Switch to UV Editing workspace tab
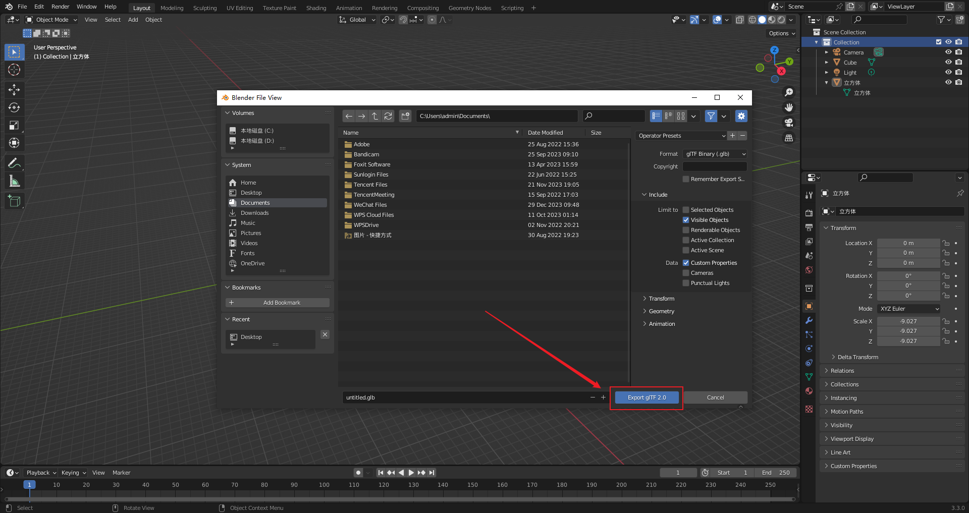 click(x=240, y=8)
